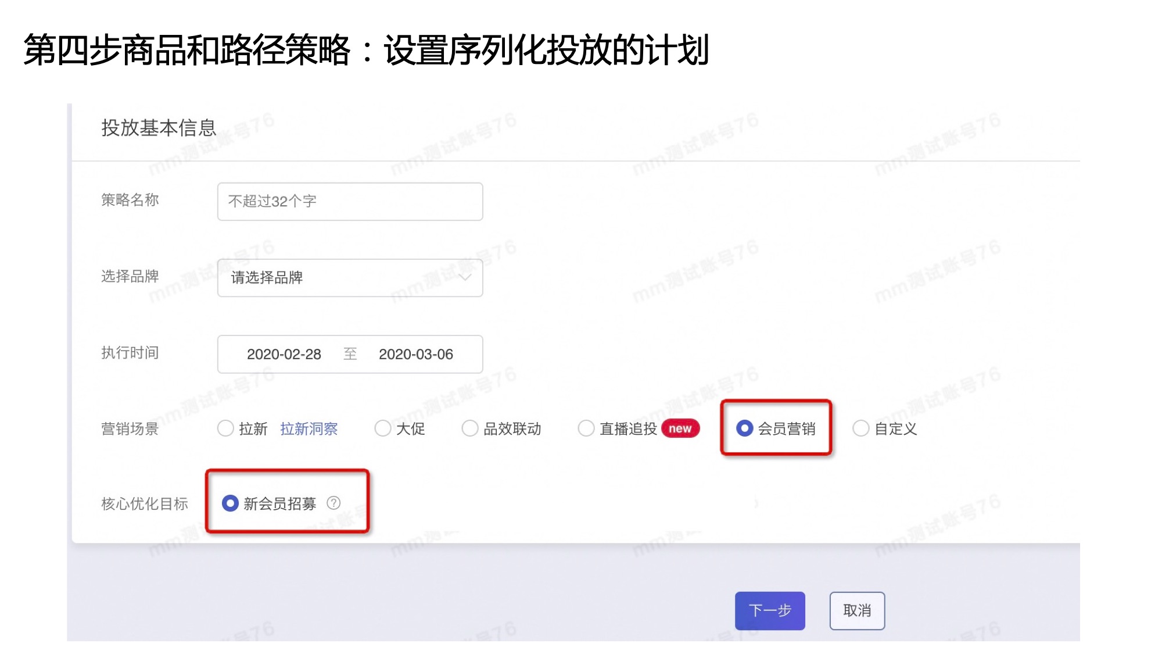Select the 拉新 radio button
This screenshot has height=654, width=1162.
tap(225, 428)
